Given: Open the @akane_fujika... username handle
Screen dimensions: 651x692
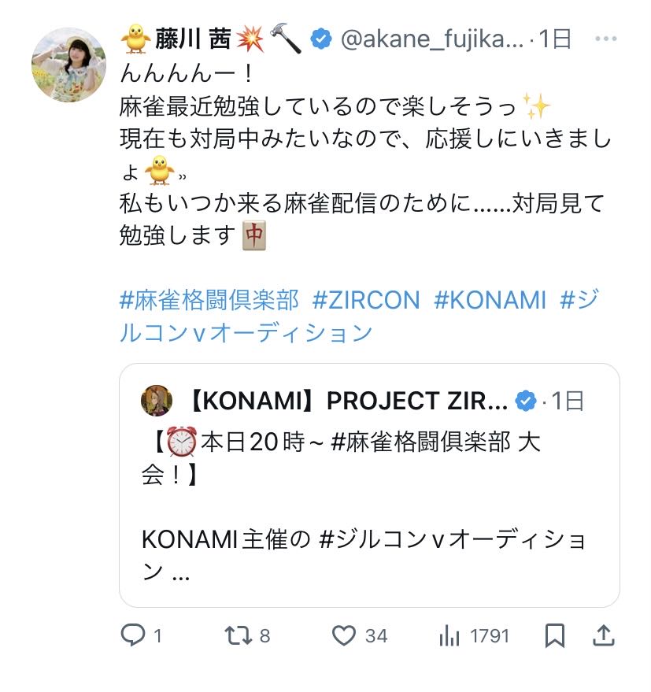Looking at the screenshot, I should (431, 39).
